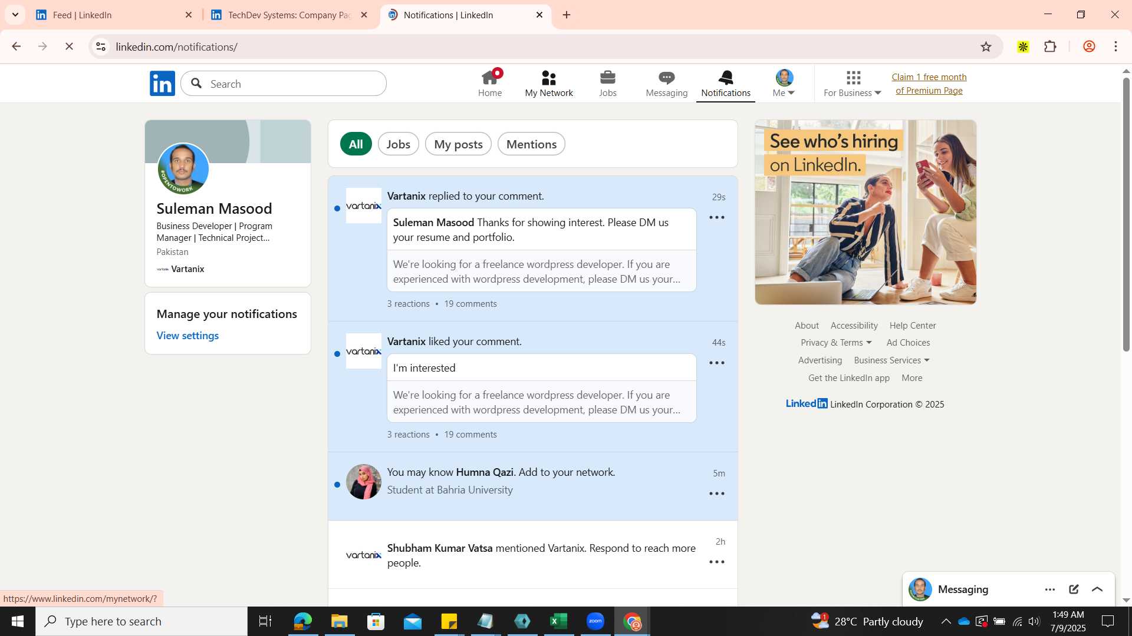View site information icon in address bar
Image resolution: width=1132 pixels, height=636 pixels.
pyautogui.click(x=101, y=47)
